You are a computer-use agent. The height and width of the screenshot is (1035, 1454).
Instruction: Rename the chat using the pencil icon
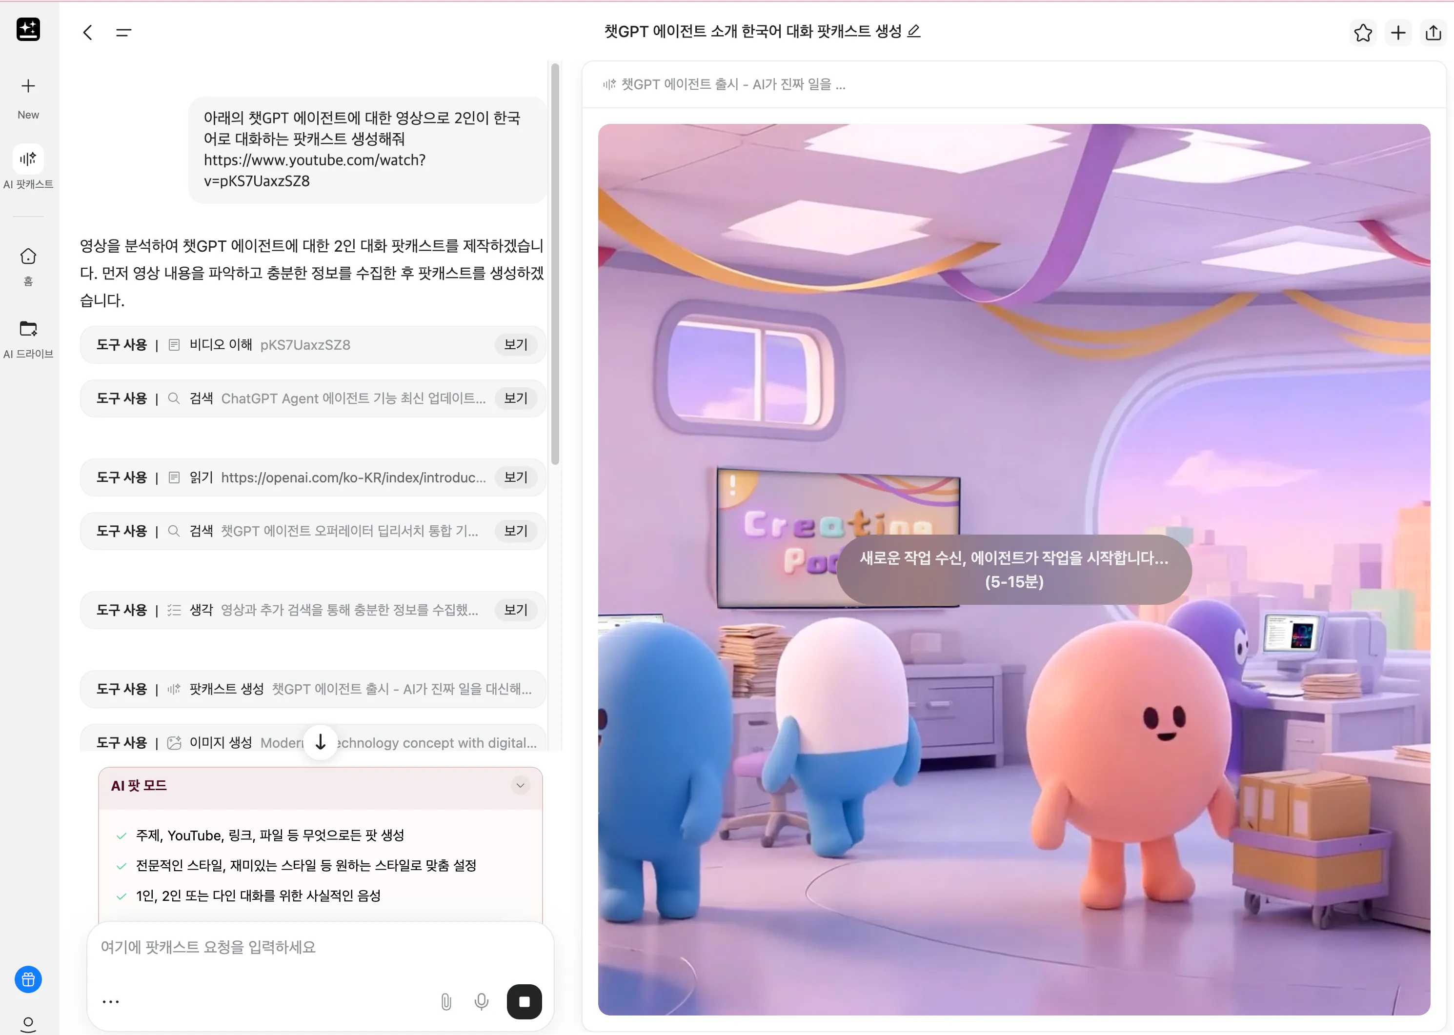coord(914,31)
